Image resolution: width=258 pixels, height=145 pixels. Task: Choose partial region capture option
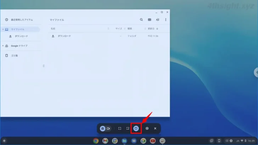(128, 128)
